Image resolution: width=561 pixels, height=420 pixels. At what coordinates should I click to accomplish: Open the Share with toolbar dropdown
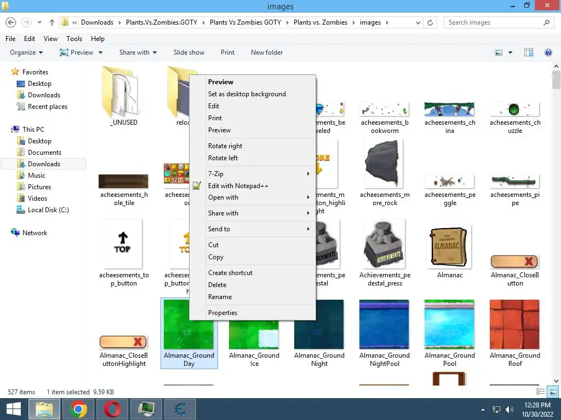(x=138, y=52)
